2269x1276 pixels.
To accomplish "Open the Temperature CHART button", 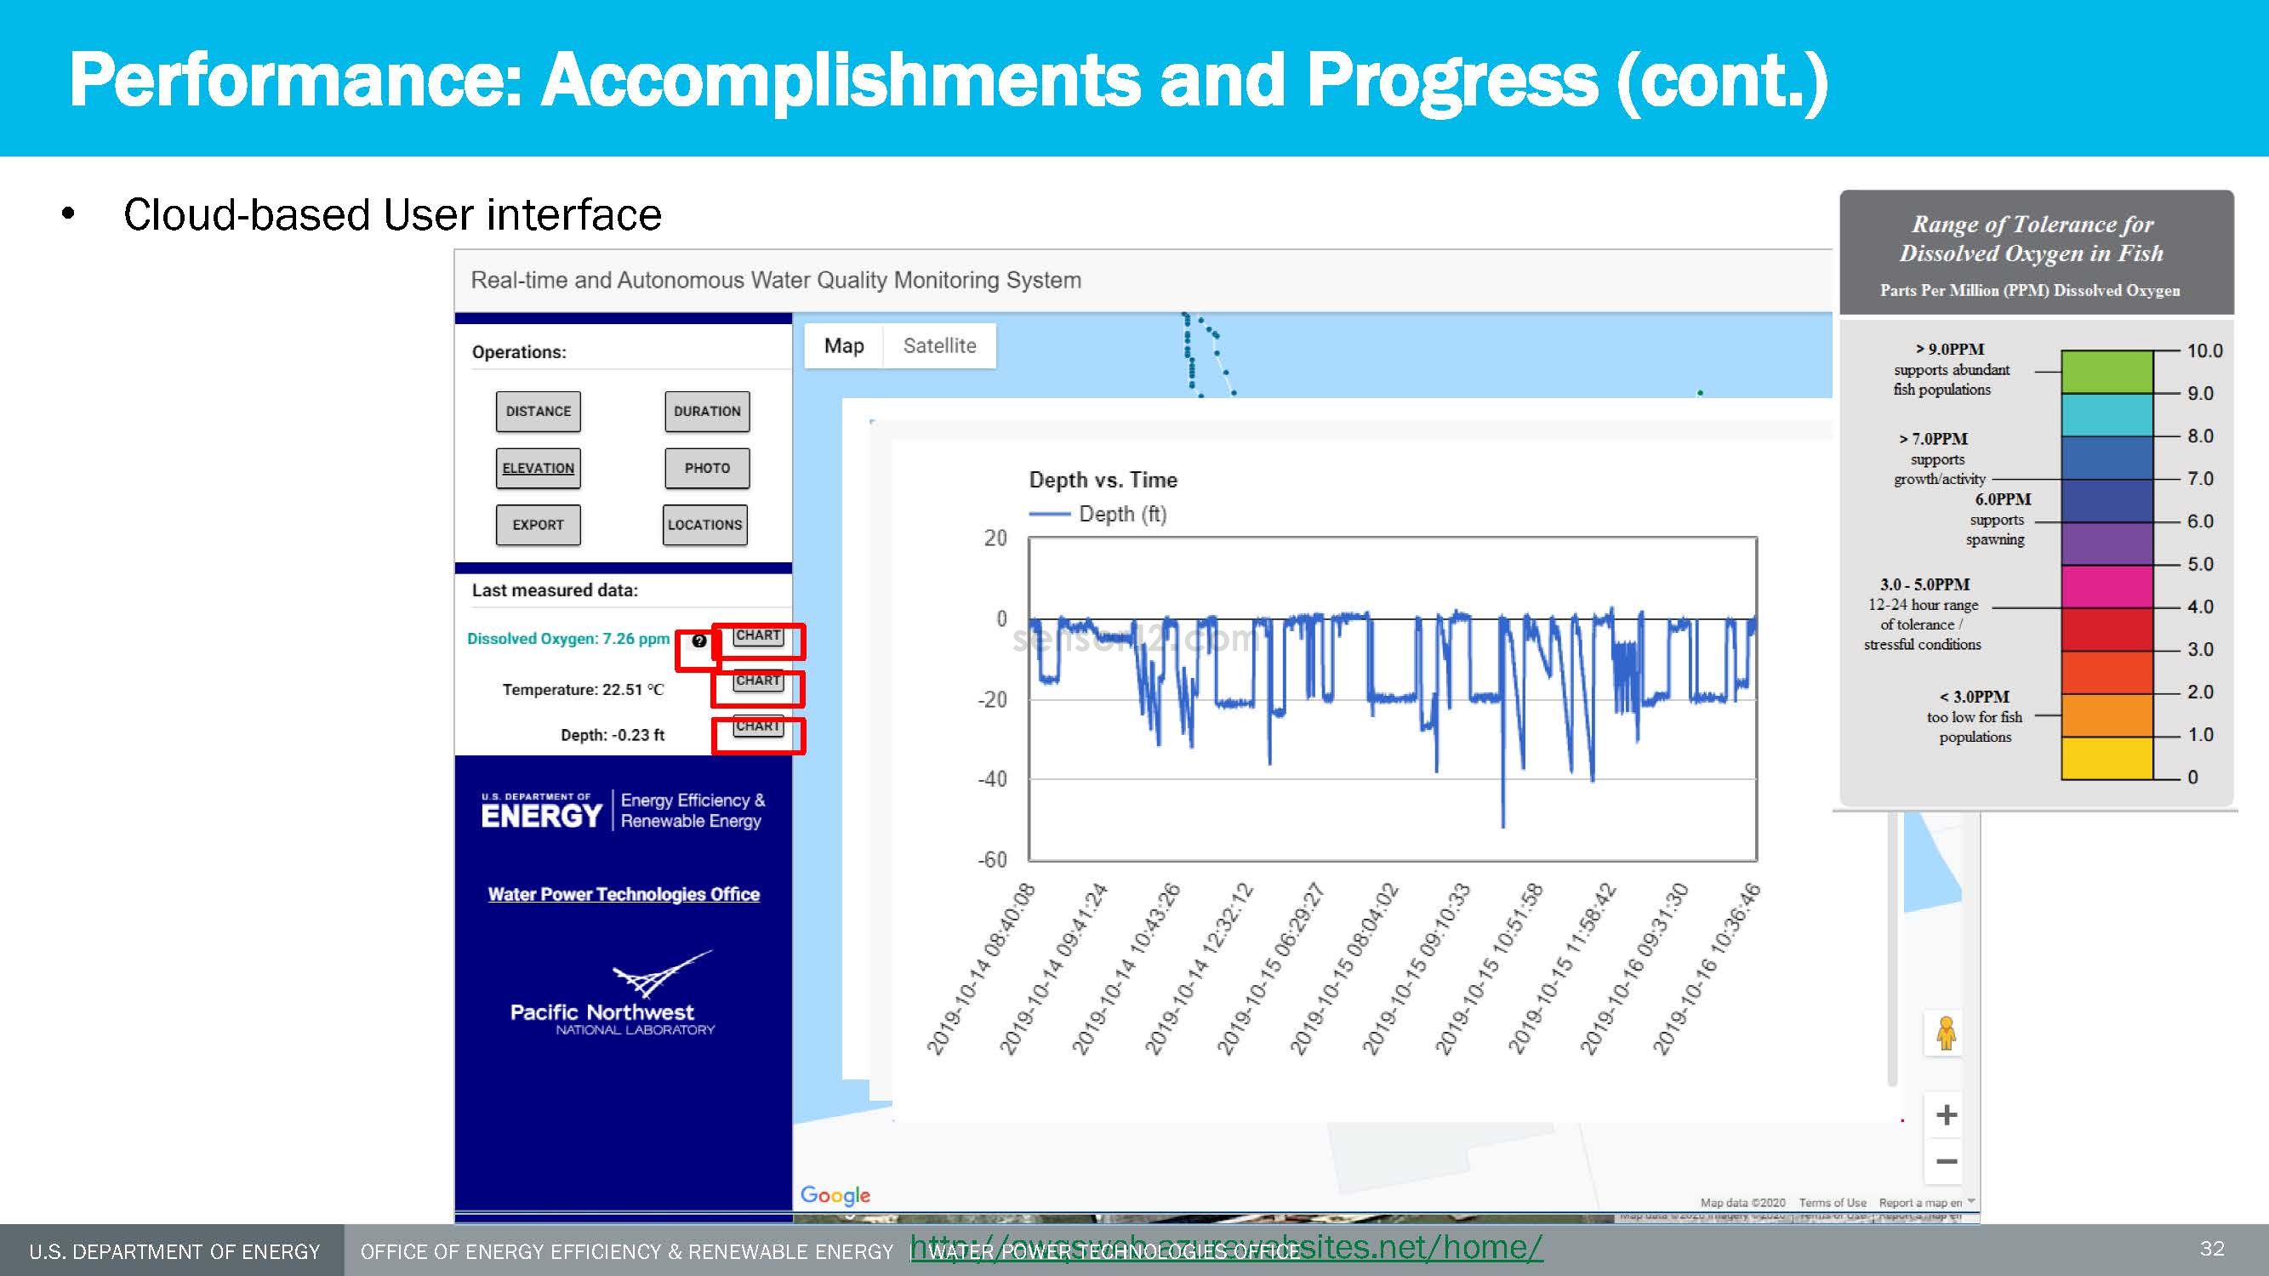I will pos(758,681).
